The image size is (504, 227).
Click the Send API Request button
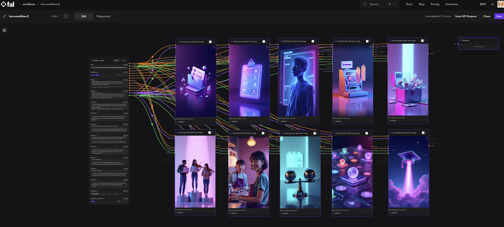(x=466, y=16)
